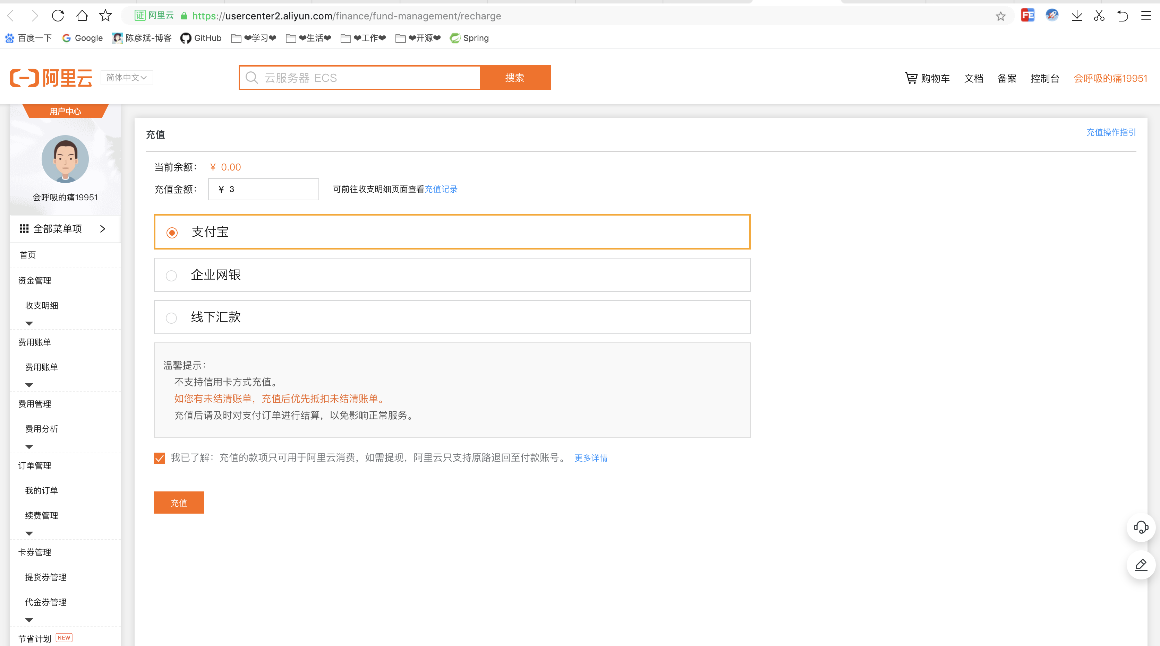Open the browser hamburger menu
1160x646 pixels.
[1145, 16]
